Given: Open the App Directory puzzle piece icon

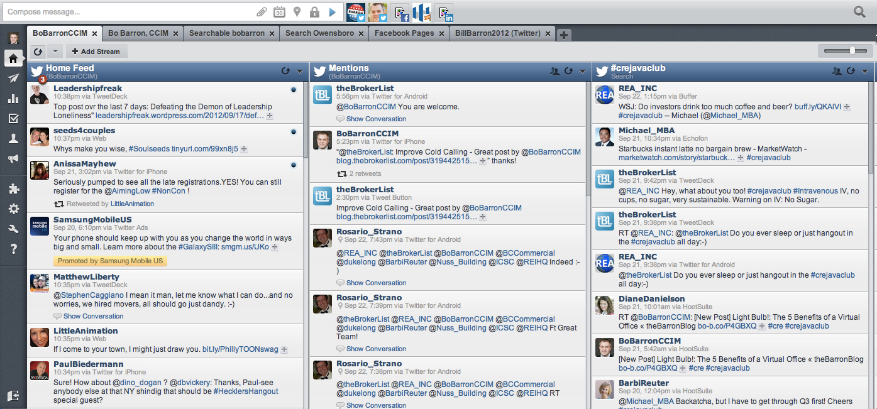Looking at the screenshot, I should click(13, 188).
